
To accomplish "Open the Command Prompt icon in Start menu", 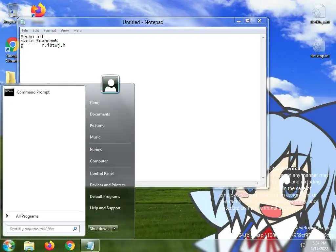I will (9, 92).
